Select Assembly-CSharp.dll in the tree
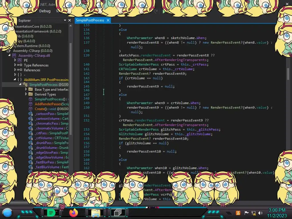 pyautogui.click(x=34, y=56)
